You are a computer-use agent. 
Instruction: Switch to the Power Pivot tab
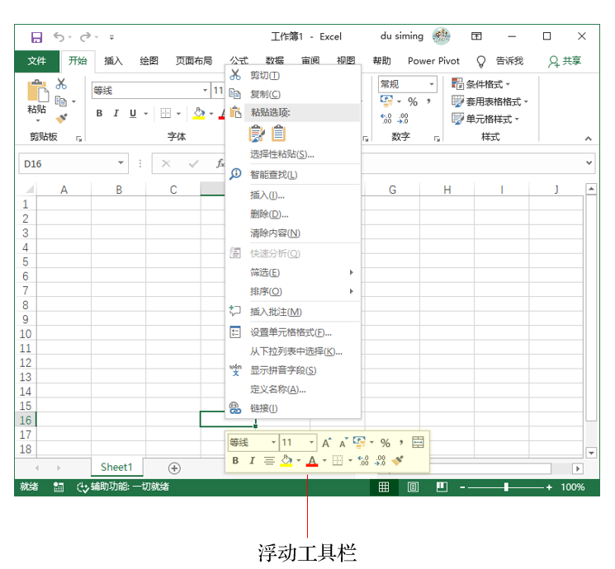point(433,61)
